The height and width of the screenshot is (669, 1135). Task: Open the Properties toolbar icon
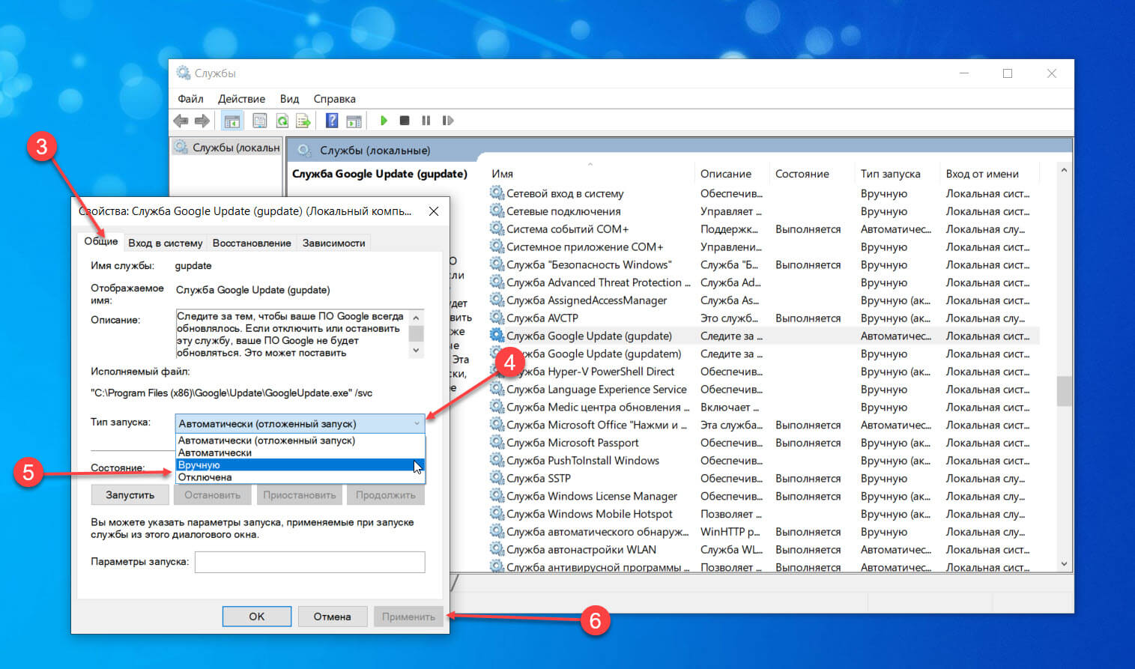point(259,121)
